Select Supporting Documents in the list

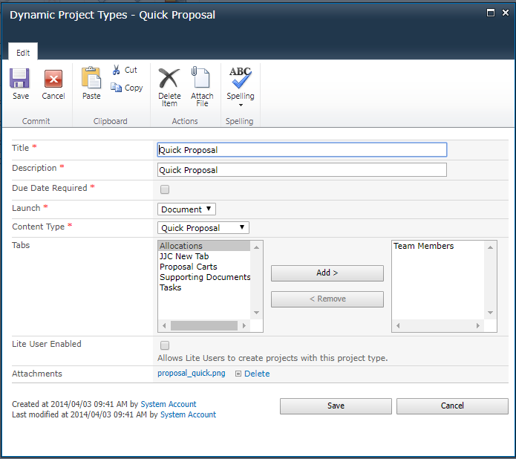coord(204,277)
